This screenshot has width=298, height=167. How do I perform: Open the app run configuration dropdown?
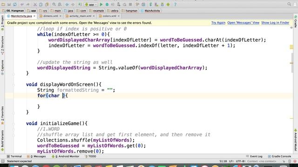click(91, 4)
